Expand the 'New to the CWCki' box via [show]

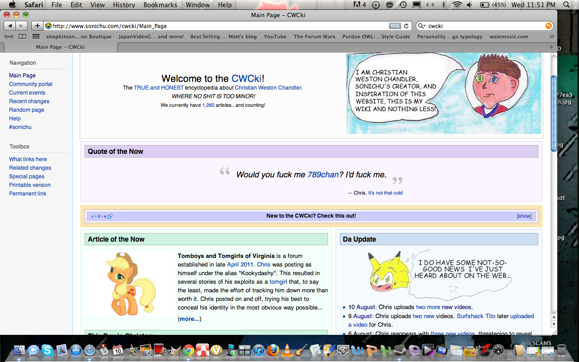click(524, 216)
